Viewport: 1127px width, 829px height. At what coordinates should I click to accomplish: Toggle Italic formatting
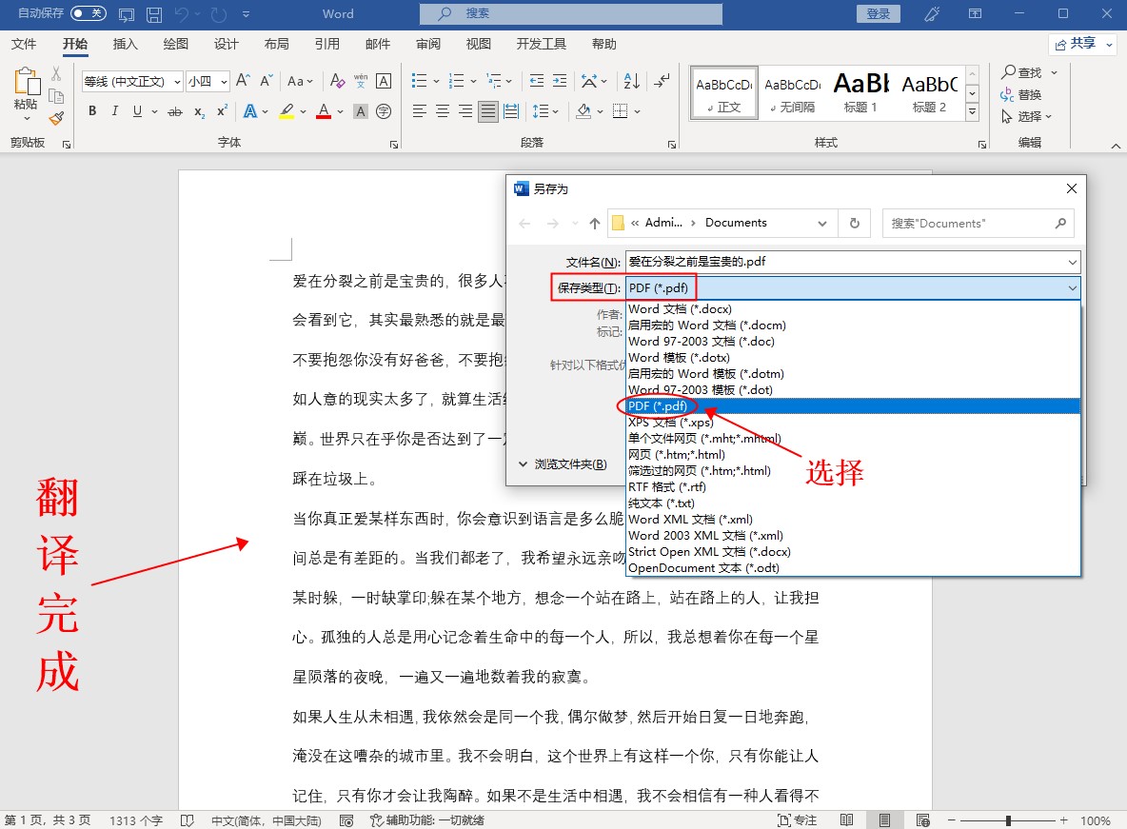(115, 110)
